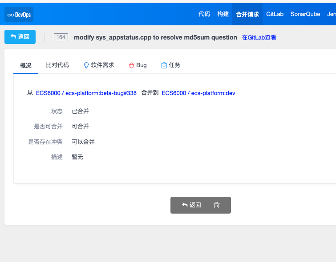This screenshot has width=336, height=262.
Task: Open target branch ECS6000 / ecs-platform:dev
Action: (198, 93)
